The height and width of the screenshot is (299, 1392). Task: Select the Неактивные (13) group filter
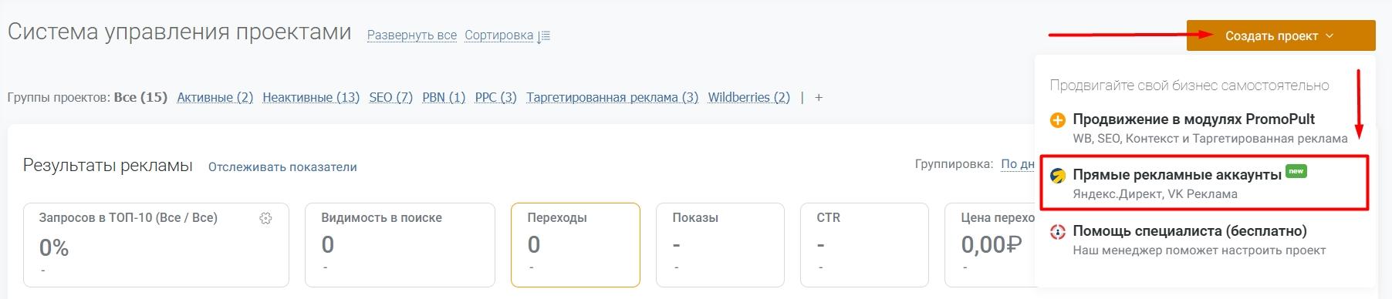[x=311, y=98]
